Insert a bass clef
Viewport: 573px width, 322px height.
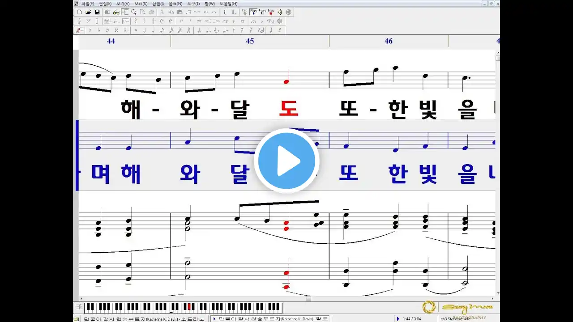(x=89, y=21)
